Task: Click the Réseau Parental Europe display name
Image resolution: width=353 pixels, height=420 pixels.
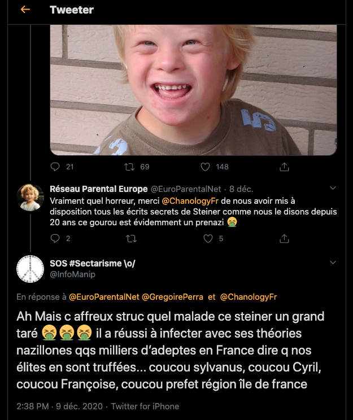Action: 98,189
